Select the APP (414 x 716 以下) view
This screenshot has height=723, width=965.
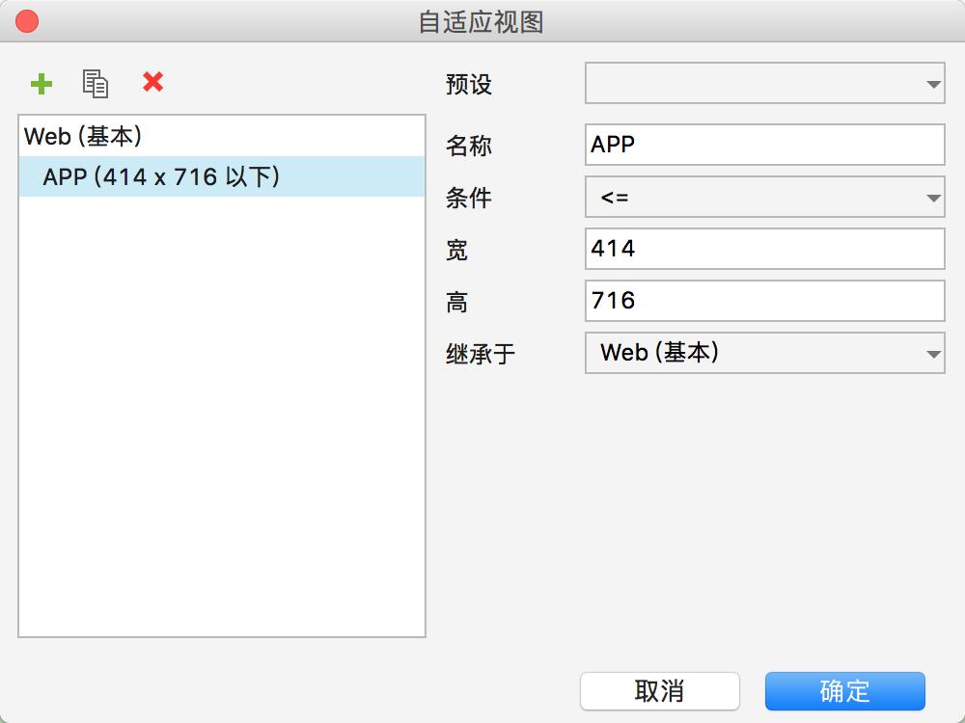161,176
